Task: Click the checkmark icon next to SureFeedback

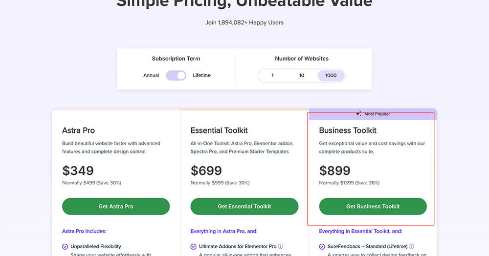Action: click(322, 247)
